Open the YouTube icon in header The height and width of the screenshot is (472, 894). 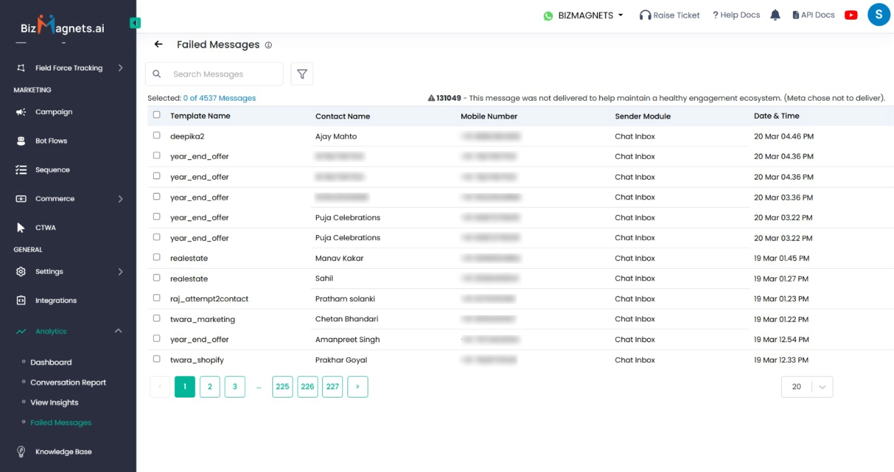[851, 15]
